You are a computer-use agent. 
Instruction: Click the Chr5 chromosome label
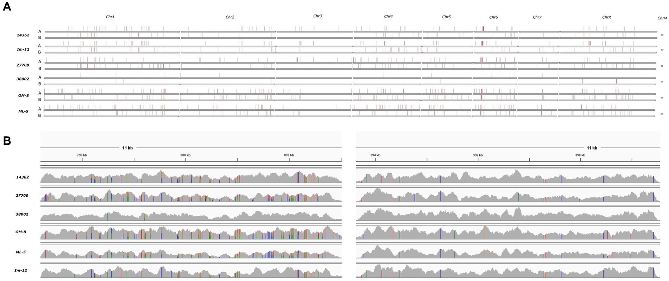tap(446, 17)
